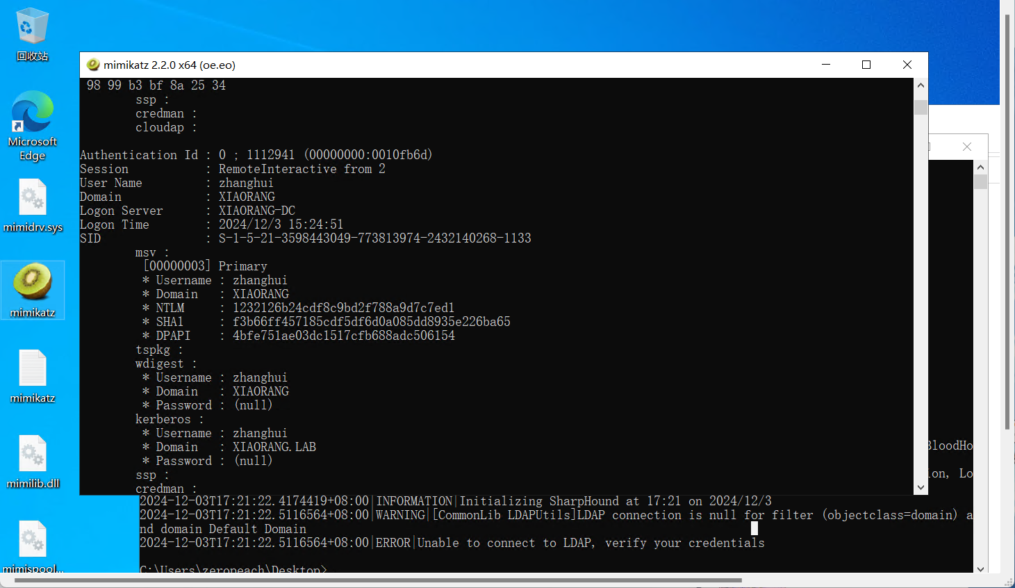Click the bottom horizontal scrollbar thumb

[378, 580]
